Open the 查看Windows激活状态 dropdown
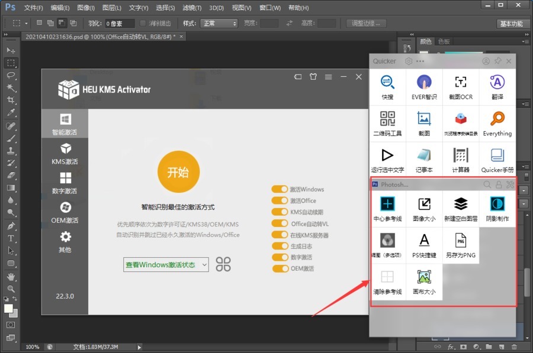Image resolution: width=533 pixels, height=353 pixels. point(166,265)
